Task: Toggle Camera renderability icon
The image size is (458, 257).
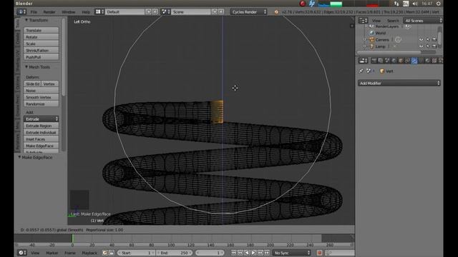Action: pyautogui.click(x=434, y=40)
